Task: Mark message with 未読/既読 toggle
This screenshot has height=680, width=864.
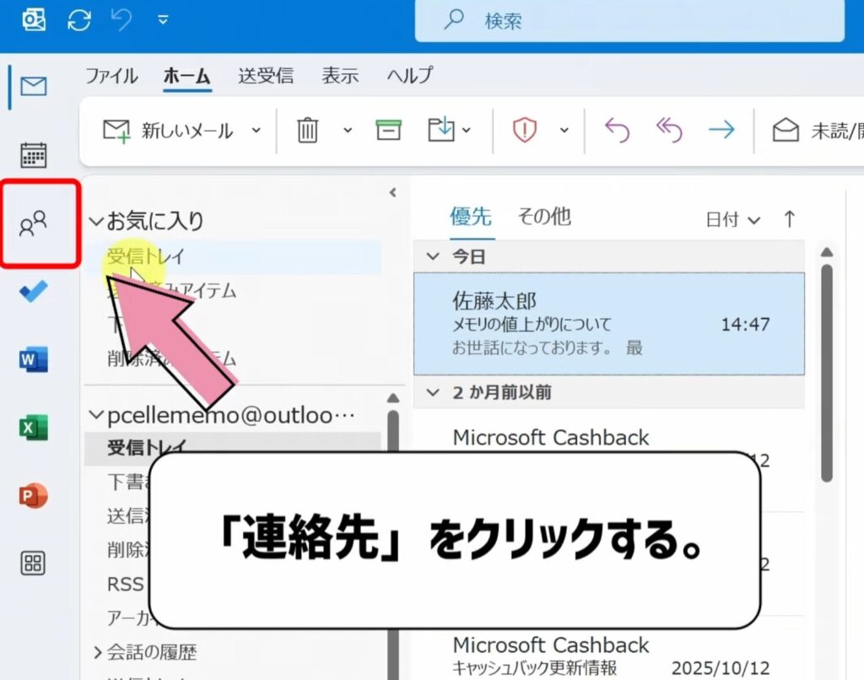Action: [806, 129]
